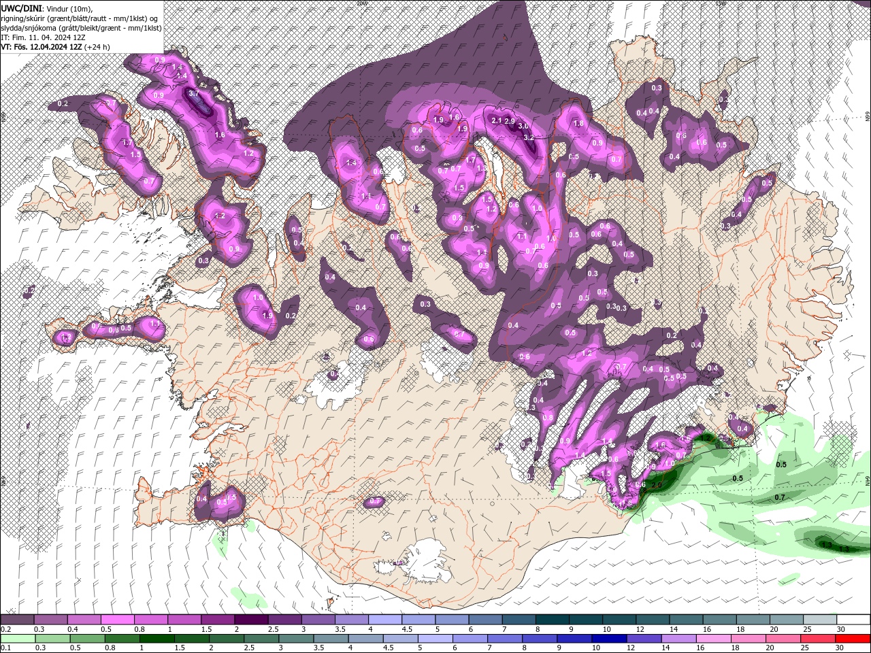Click the bold 'UWC/DINI' title text
The image size is (871, 653).
coord(22,8)
